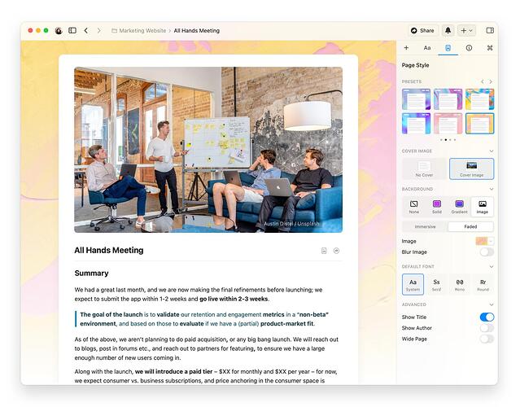Click the back navigation arrow
Screen dimensions: 520x407
tap(86, 30)
